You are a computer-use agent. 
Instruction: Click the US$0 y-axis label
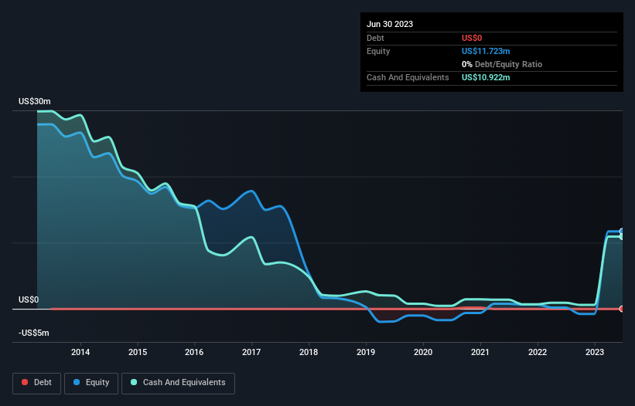29,299
